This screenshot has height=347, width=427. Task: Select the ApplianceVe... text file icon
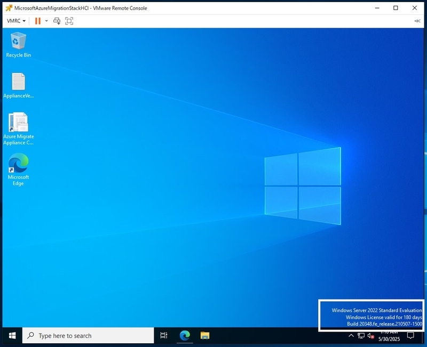coord(18,86)
